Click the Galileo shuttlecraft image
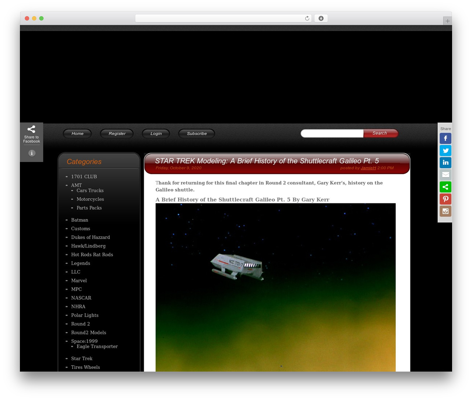 pos(275,287)
